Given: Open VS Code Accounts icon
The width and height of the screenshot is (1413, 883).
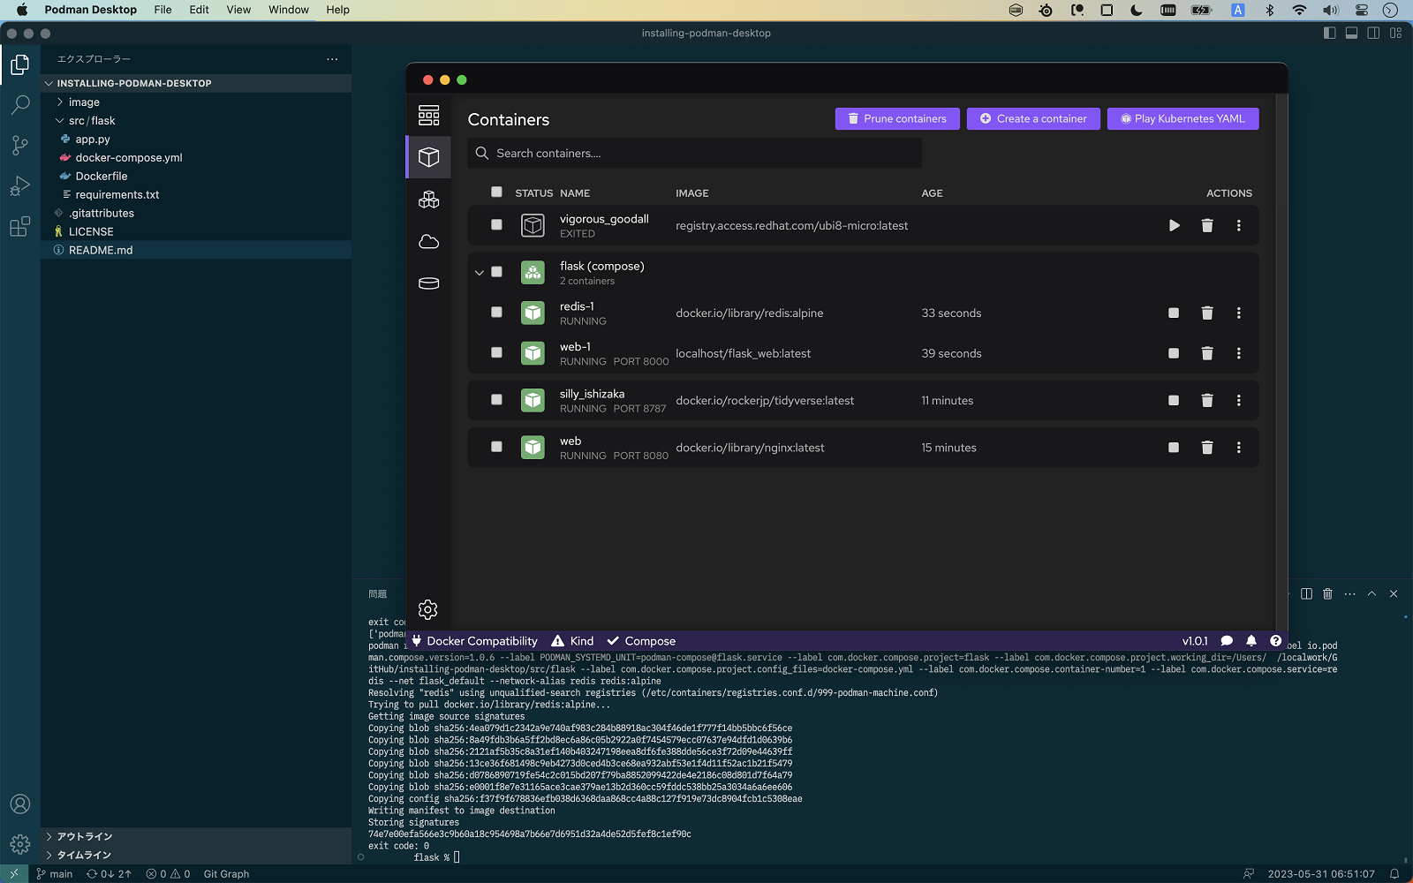Looking at the screenshot, I should [x=19, y=804].
